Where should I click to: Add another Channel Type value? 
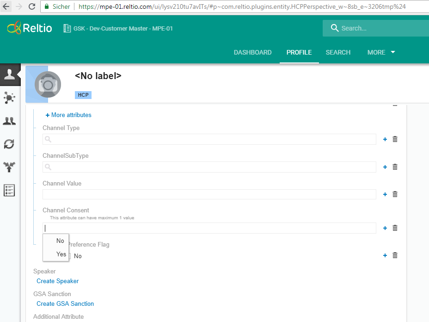(385, 139)
